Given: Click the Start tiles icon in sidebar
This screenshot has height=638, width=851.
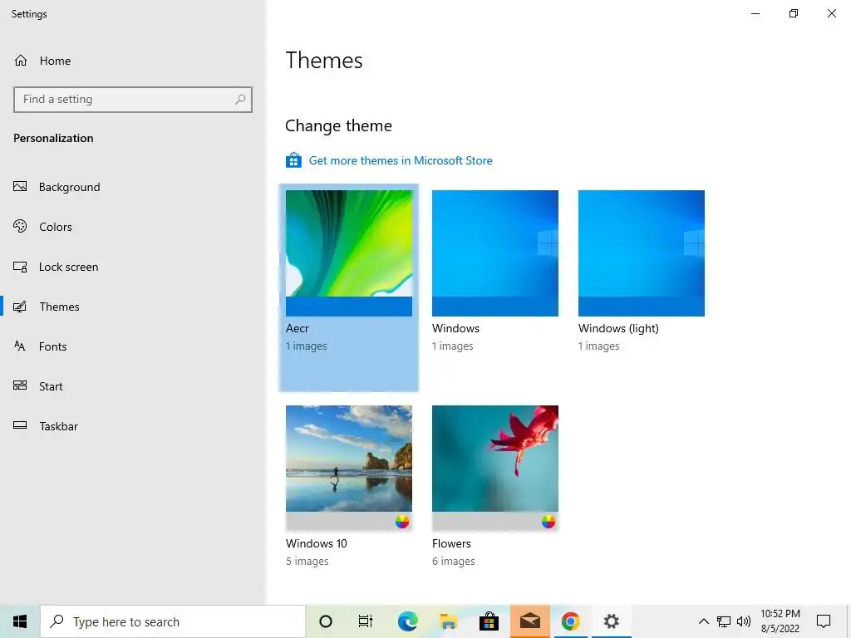Looking at the screenshot, I should [20, 385].
